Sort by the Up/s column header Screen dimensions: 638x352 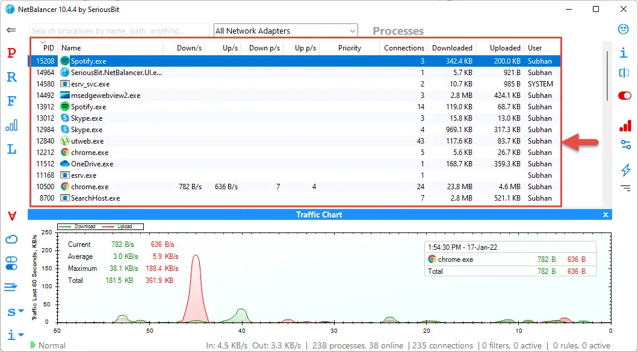(x=223, y=48)
